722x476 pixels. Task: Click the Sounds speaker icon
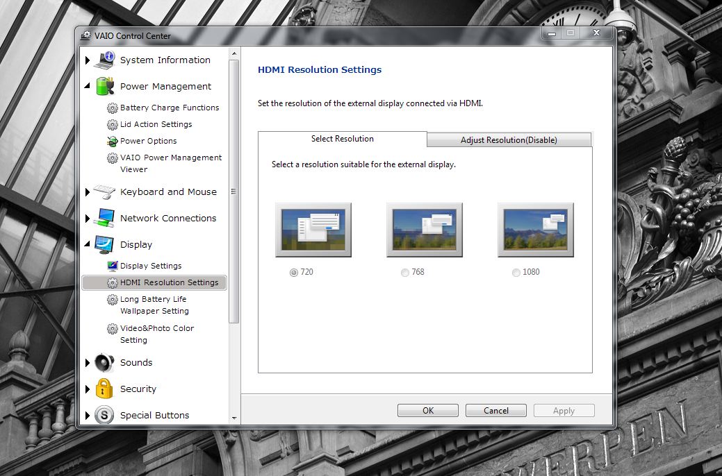pos(104,362)
